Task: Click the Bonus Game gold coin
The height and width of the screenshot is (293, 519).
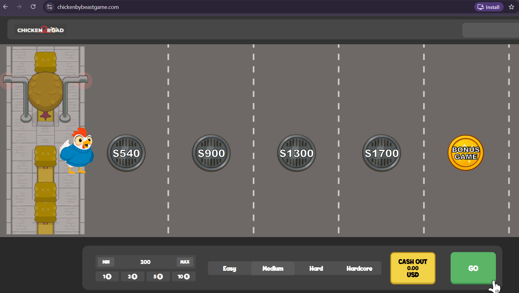Action: pos(466,153)
